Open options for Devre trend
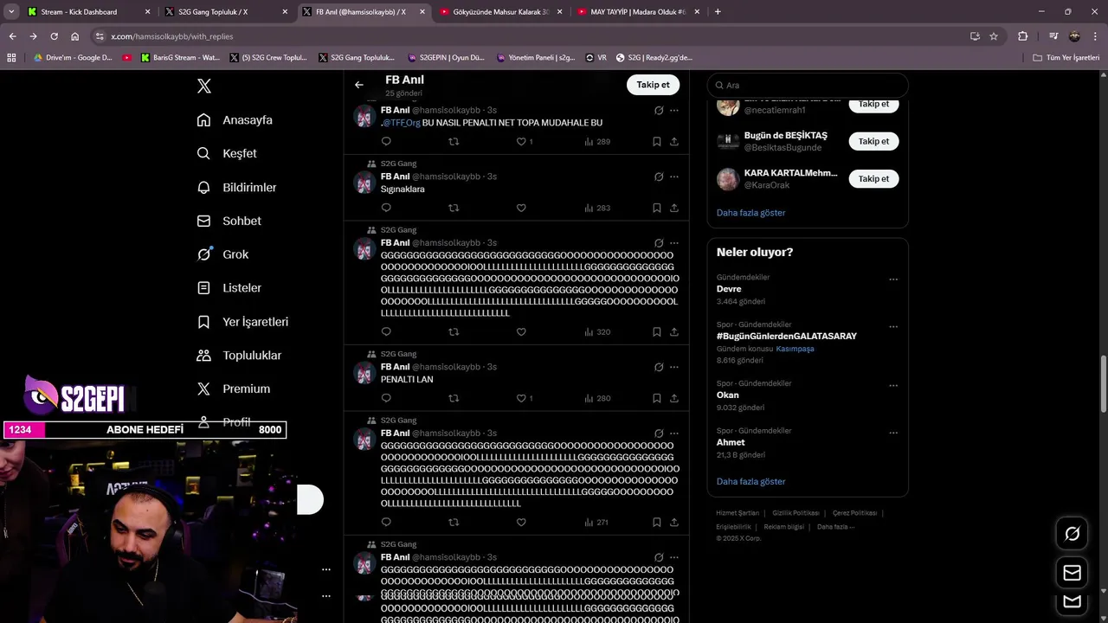 click(x=893, y=279)
